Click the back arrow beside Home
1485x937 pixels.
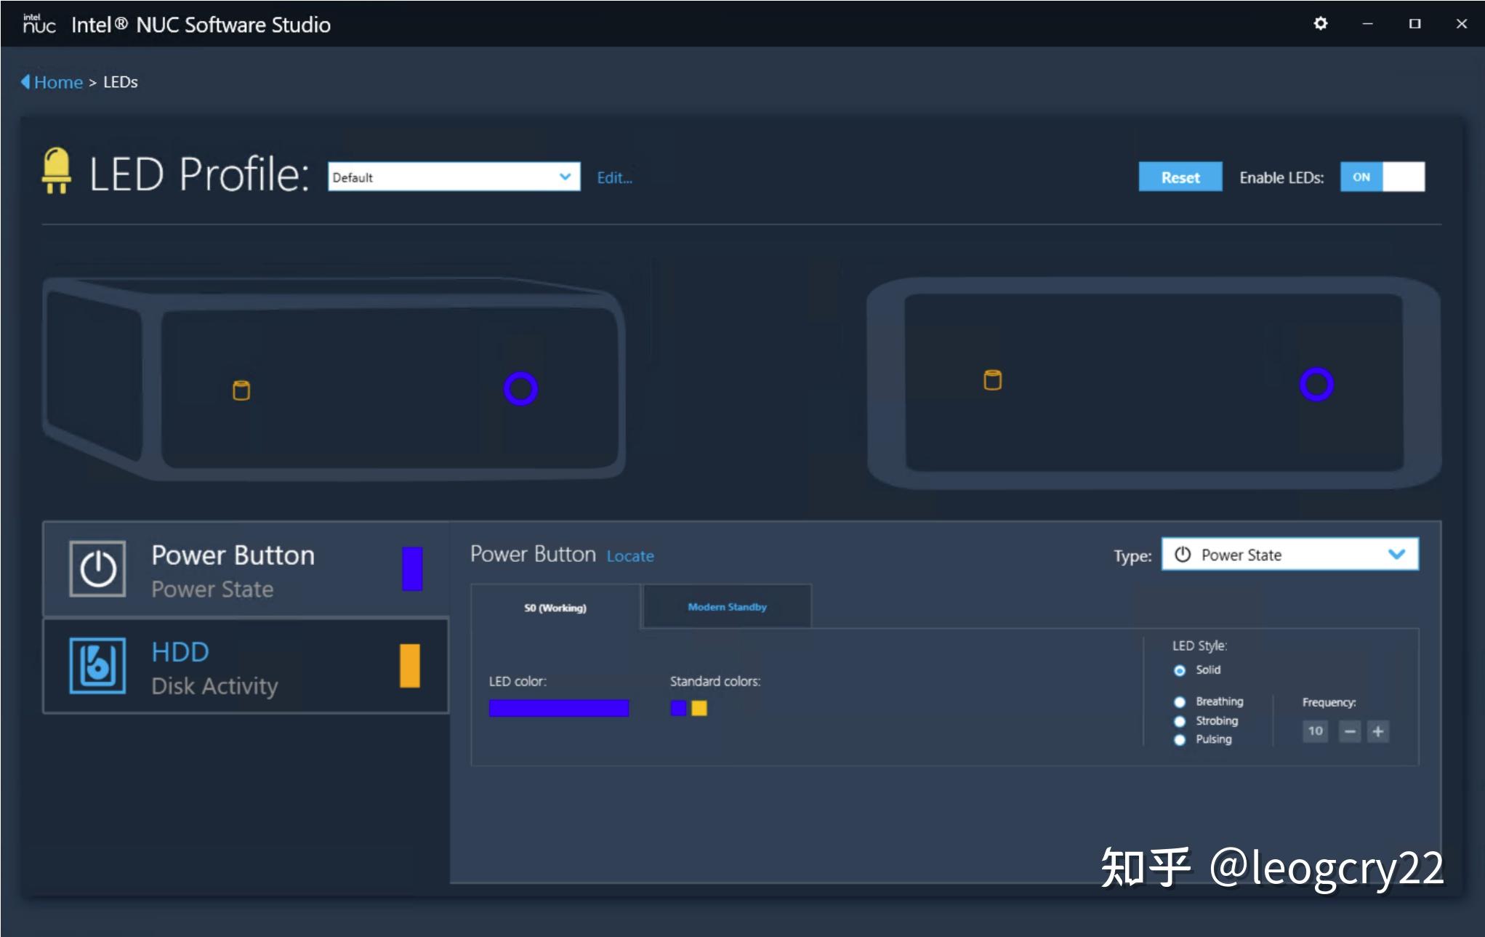pyautogui.click(x=25, y=81)
